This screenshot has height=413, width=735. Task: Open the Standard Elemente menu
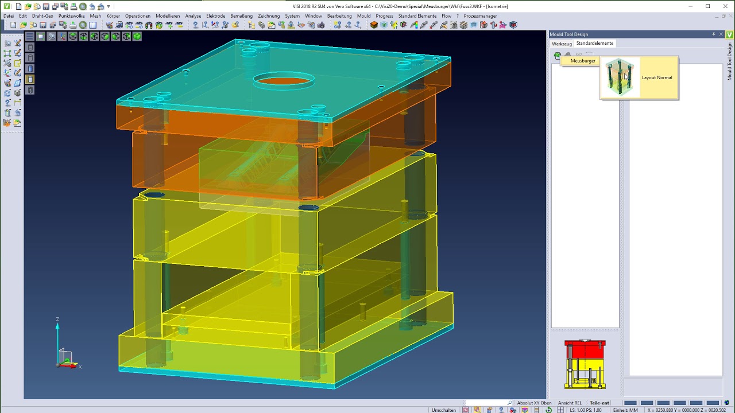point(417,16)
